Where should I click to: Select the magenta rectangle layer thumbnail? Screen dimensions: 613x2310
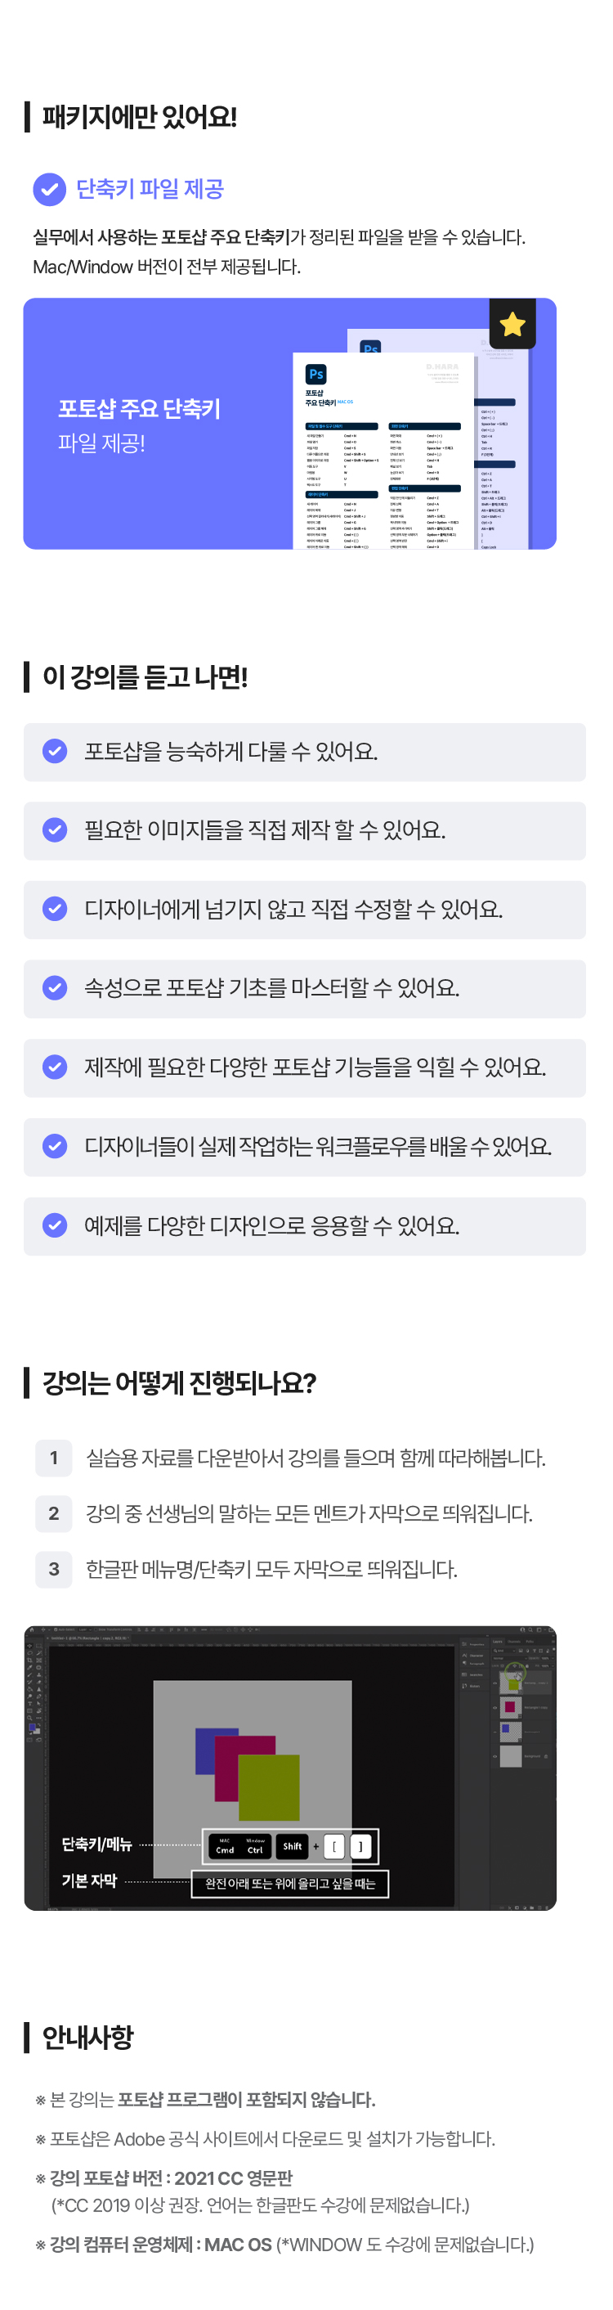pyautogui.click(x=509, y=1706)
